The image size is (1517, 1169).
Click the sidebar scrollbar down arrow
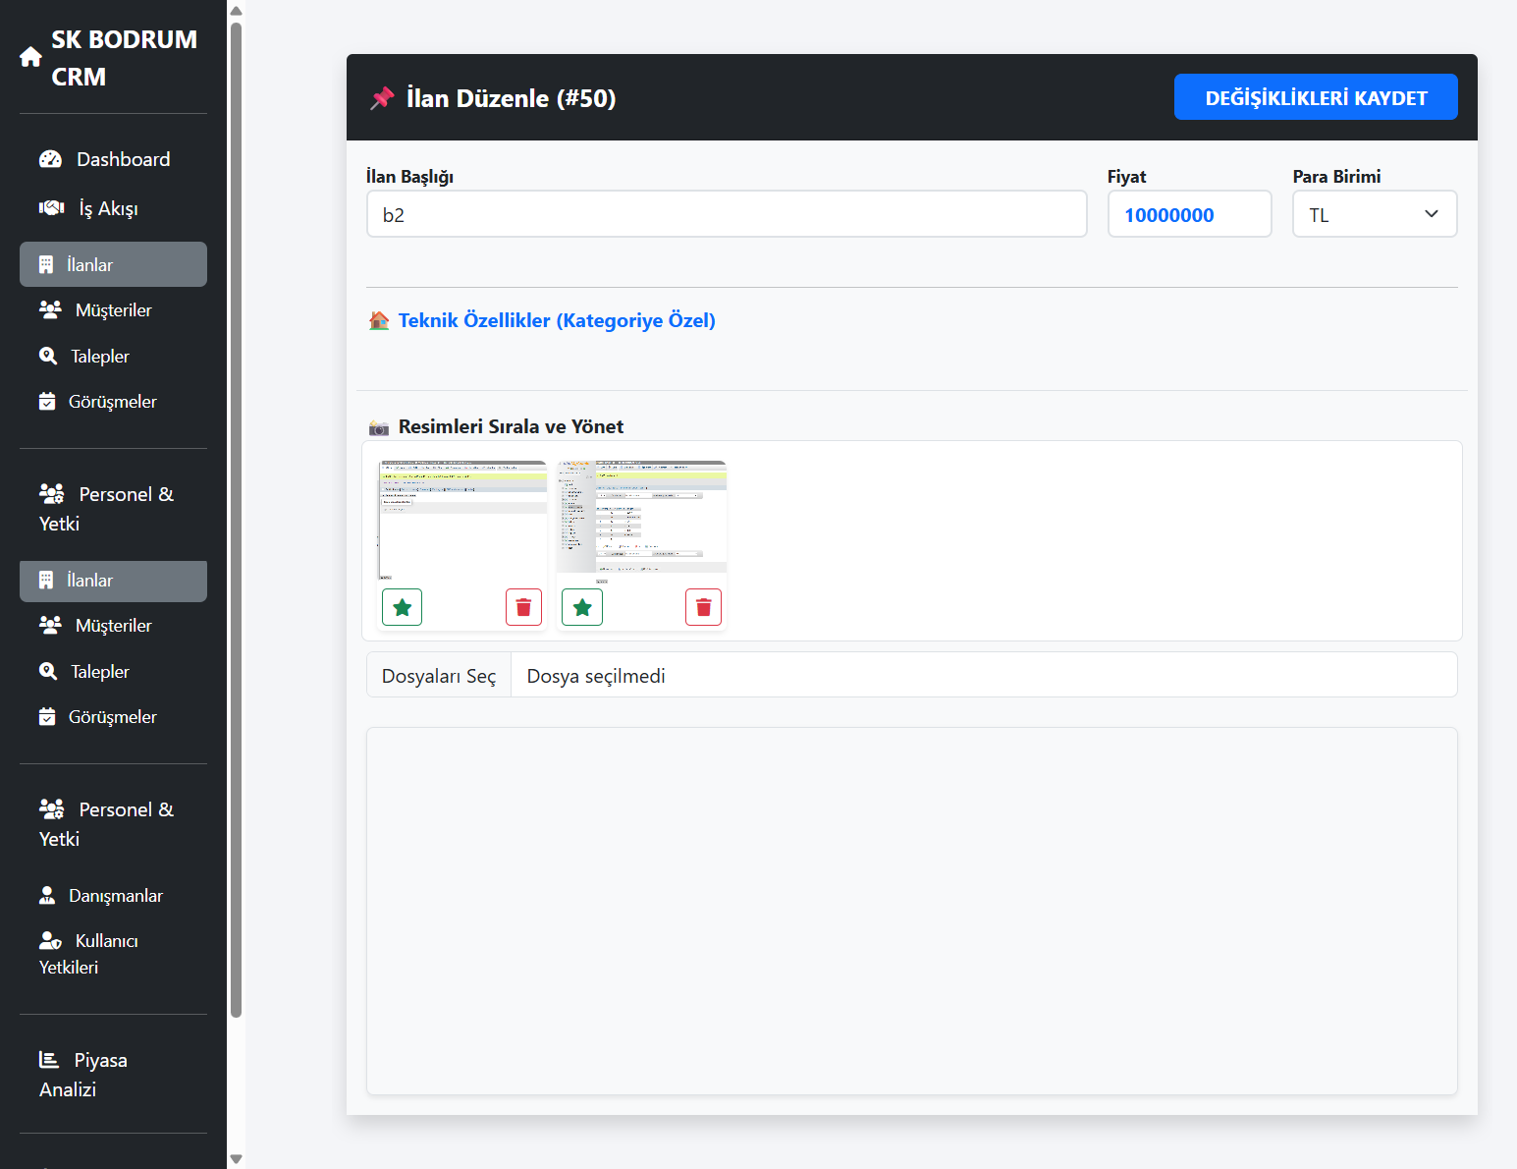[236, 1159]
